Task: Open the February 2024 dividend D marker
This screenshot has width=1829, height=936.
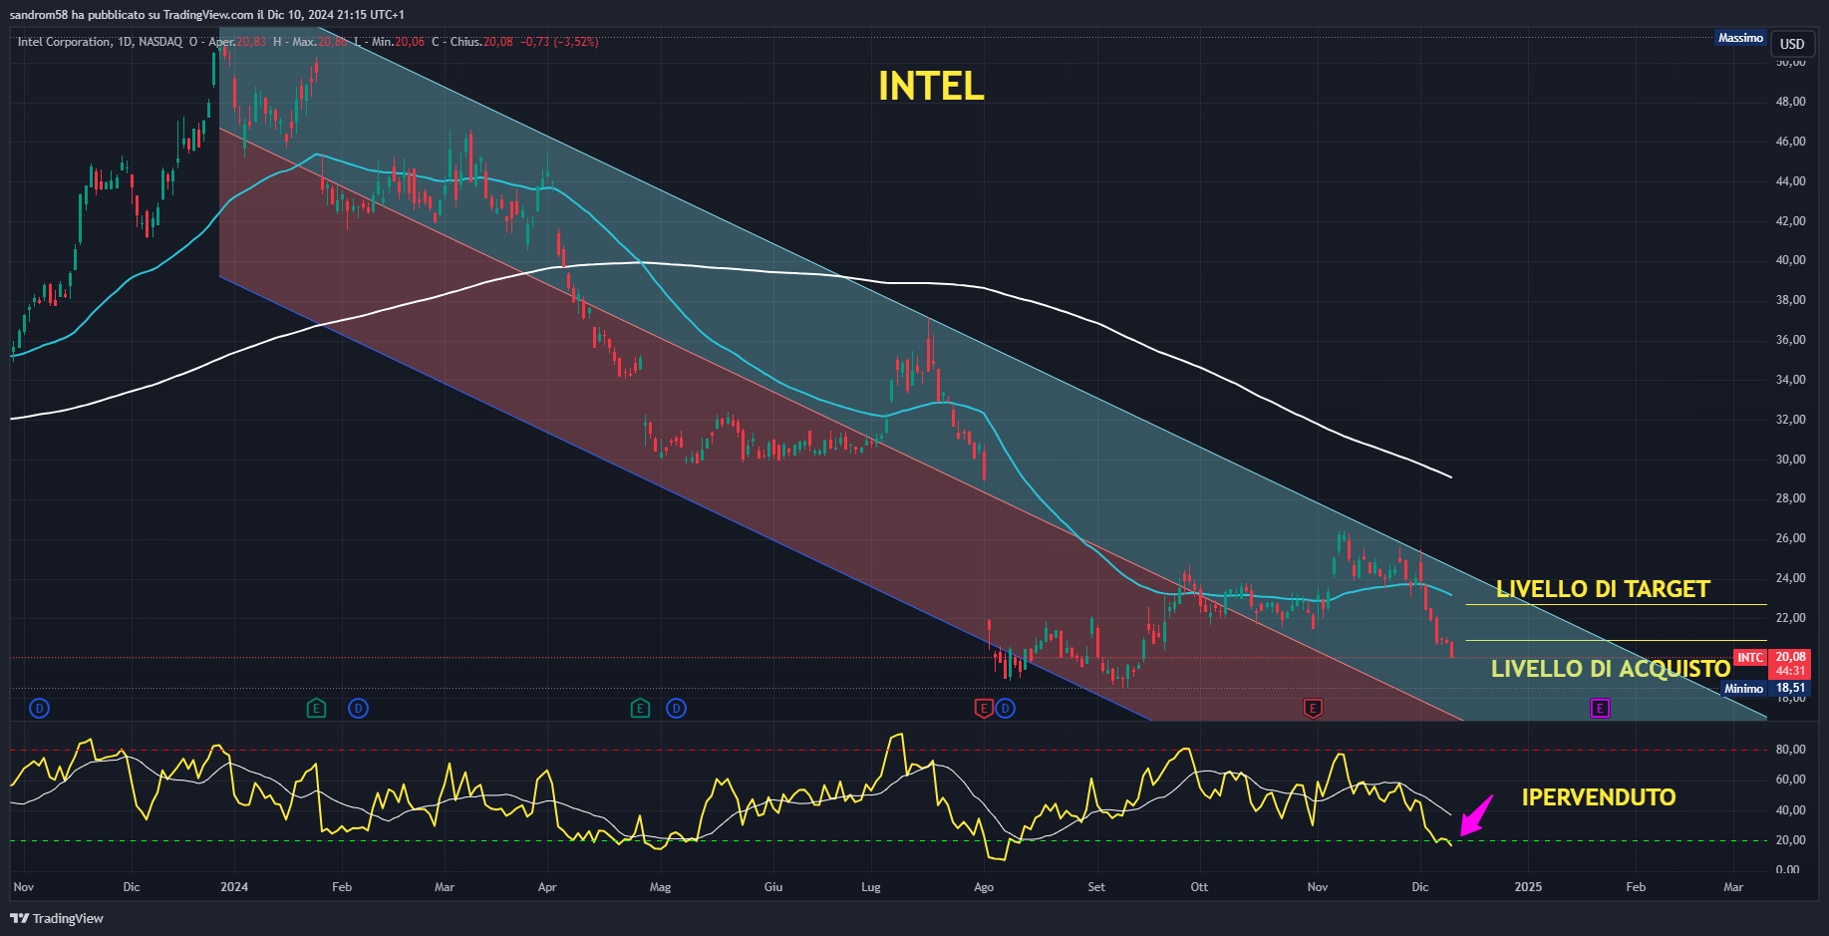Action: [358, 709]
